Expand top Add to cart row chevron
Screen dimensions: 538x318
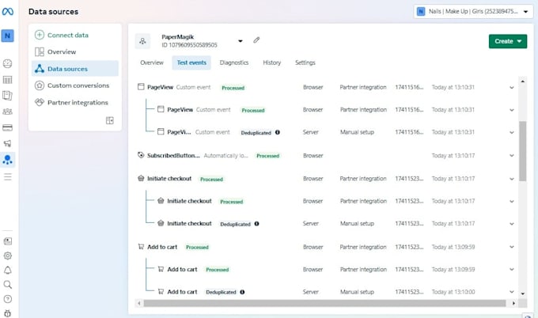tap(512, 247)
